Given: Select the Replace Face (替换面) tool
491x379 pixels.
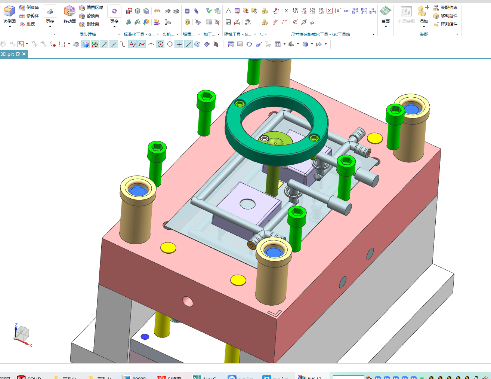Looking at the screenshot, I should tap(89, 16).
